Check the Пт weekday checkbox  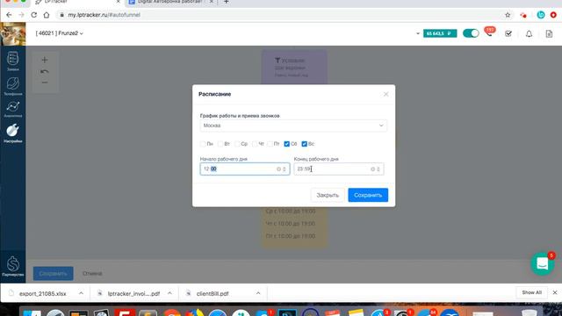[x=270, y=144]
